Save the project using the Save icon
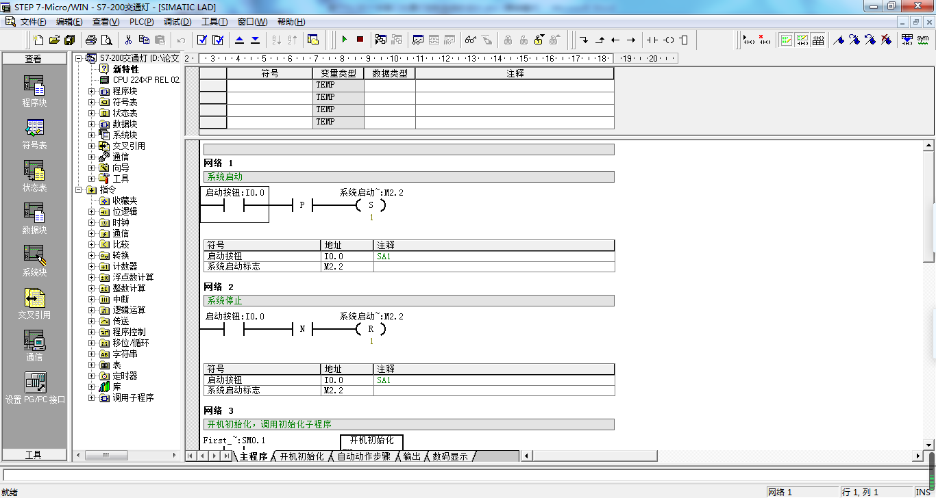Screen dimensions: 936x498 (69, 40)
